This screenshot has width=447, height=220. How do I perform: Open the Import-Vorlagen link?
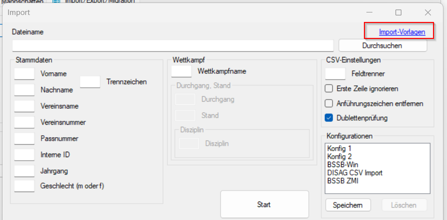click(x=402, y=32)
